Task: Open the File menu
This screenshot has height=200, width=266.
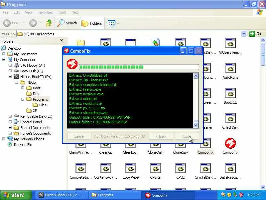Action: click(x=6, y=12)
